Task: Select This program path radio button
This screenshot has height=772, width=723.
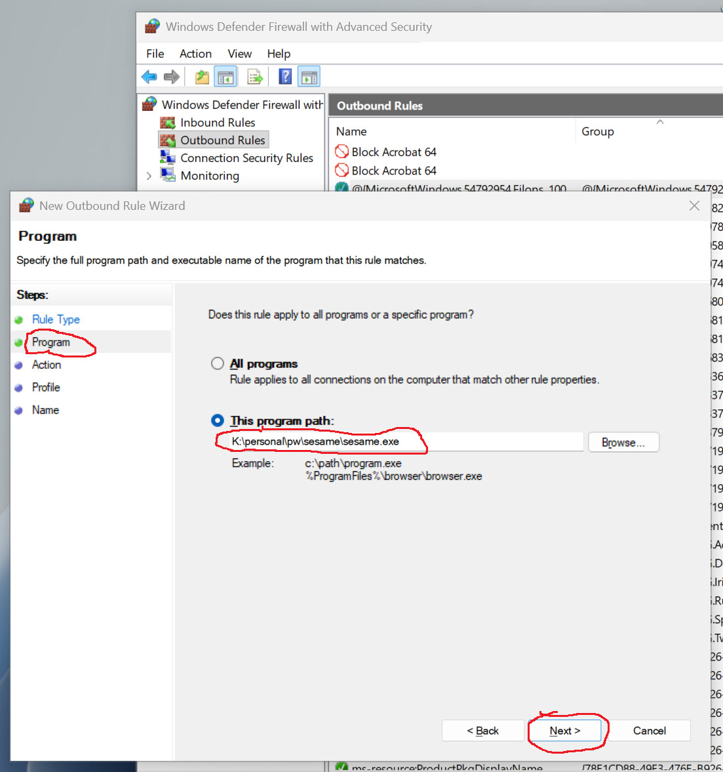Action: pyautogui.click(x=218, y=420)
